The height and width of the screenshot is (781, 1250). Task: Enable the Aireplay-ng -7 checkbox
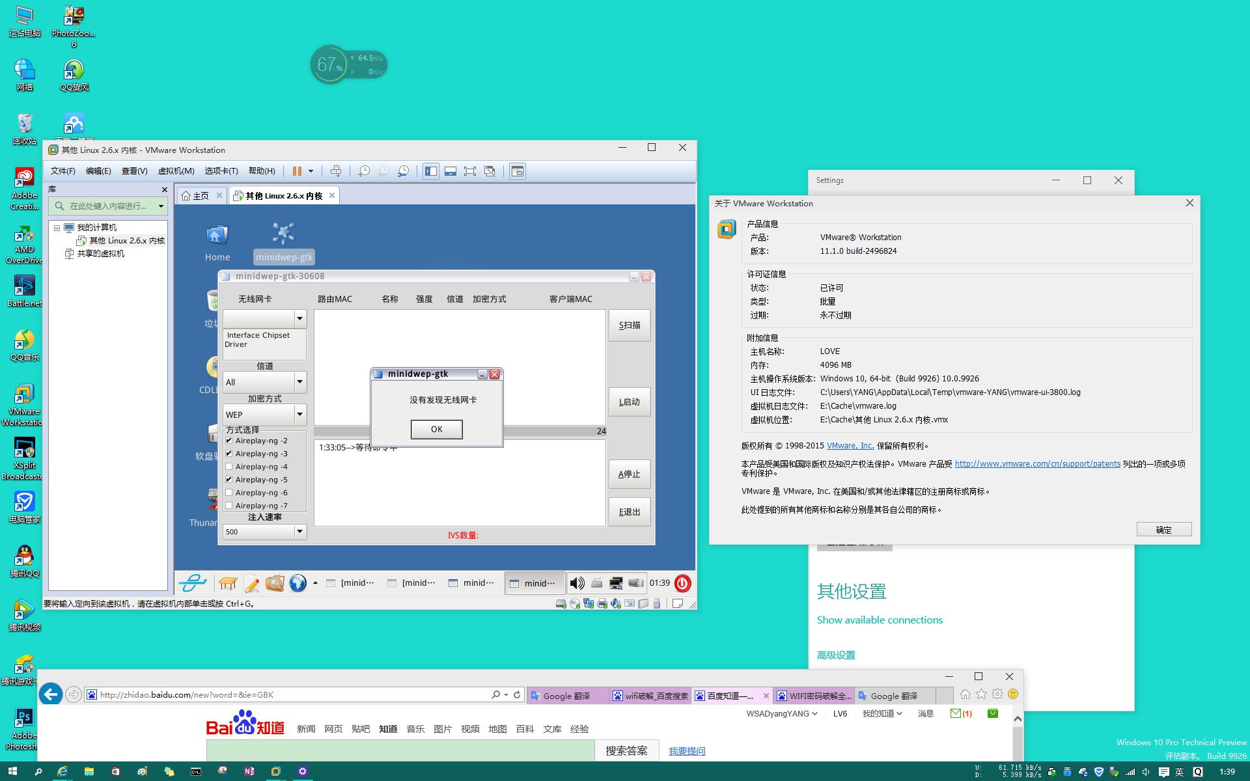pos(229,506)
